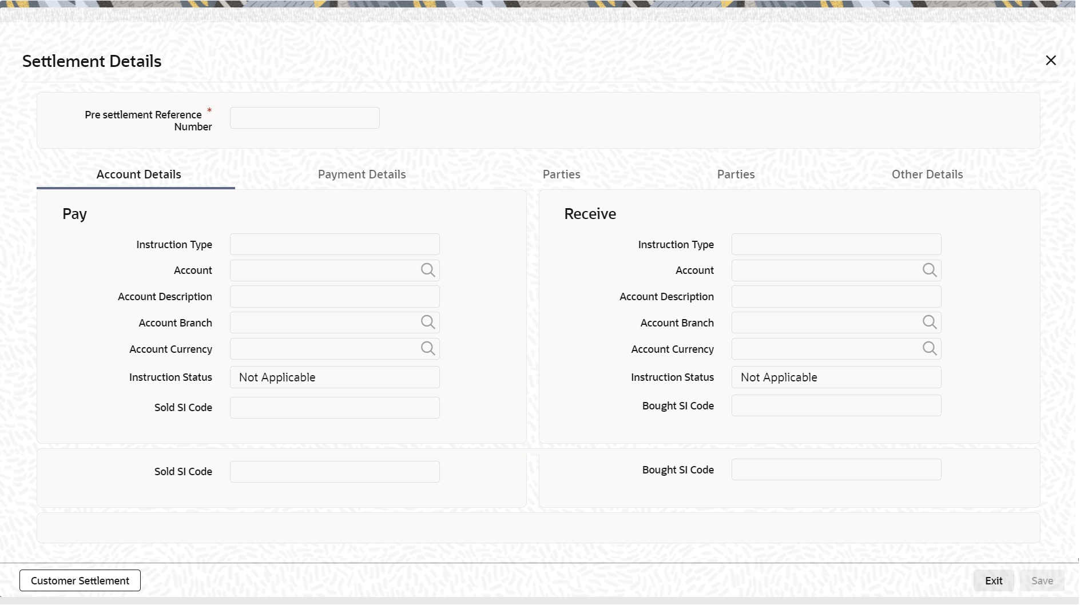Open the Pay Instruction Status dropdown
The width and height of the screenshot is (1080, 605).
pyautogui.click(x=334, y=377)
